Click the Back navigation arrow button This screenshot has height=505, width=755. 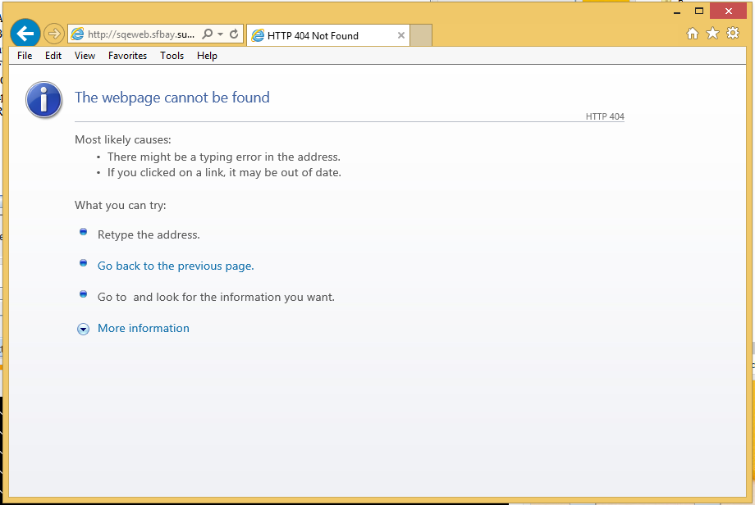pyautogui.click(x=25, y=33)
